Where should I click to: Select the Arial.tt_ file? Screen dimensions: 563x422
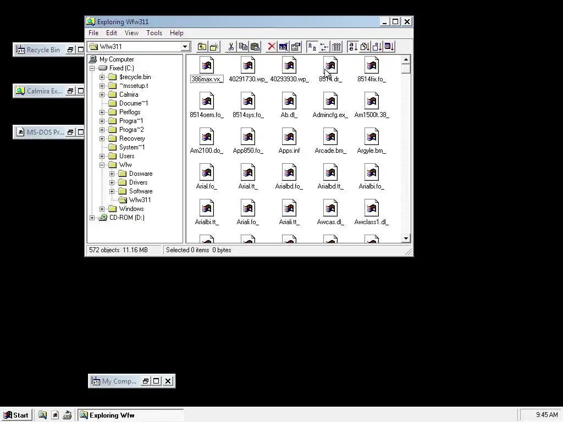point(248,177)
